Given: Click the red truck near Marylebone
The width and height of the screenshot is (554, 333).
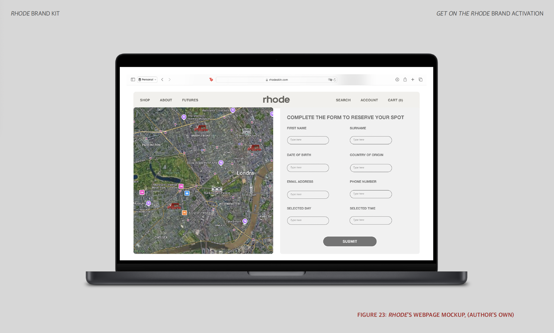Looking at the screenshot, I should pos(201,128).
